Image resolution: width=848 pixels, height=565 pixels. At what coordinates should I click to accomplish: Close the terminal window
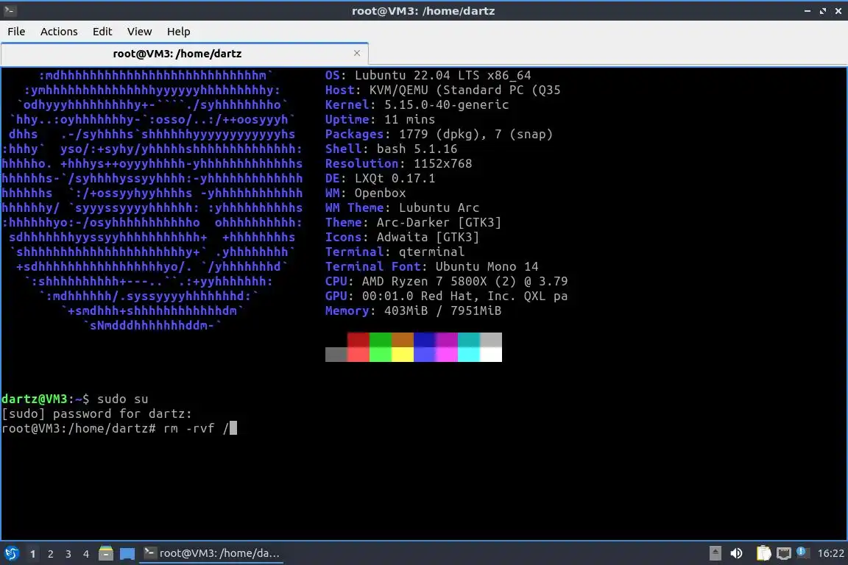(838, 11)
